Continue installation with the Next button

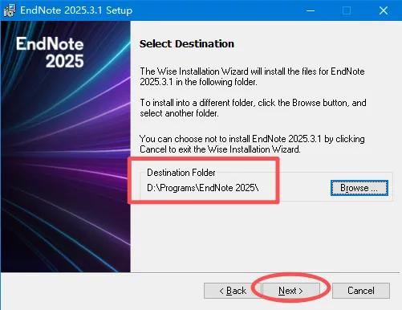click(290, 291)
